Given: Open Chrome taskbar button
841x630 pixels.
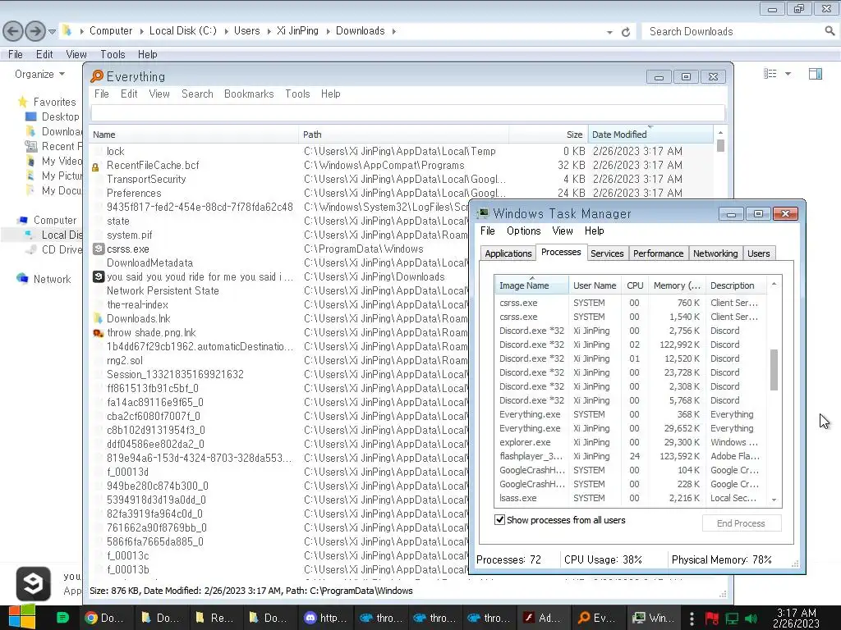Looking at the screenshot, I should pyautogui.click(x=104, y=618).
